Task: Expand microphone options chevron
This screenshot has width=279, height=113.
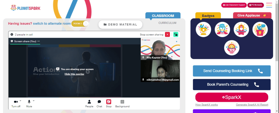Action: pos(34,100)
